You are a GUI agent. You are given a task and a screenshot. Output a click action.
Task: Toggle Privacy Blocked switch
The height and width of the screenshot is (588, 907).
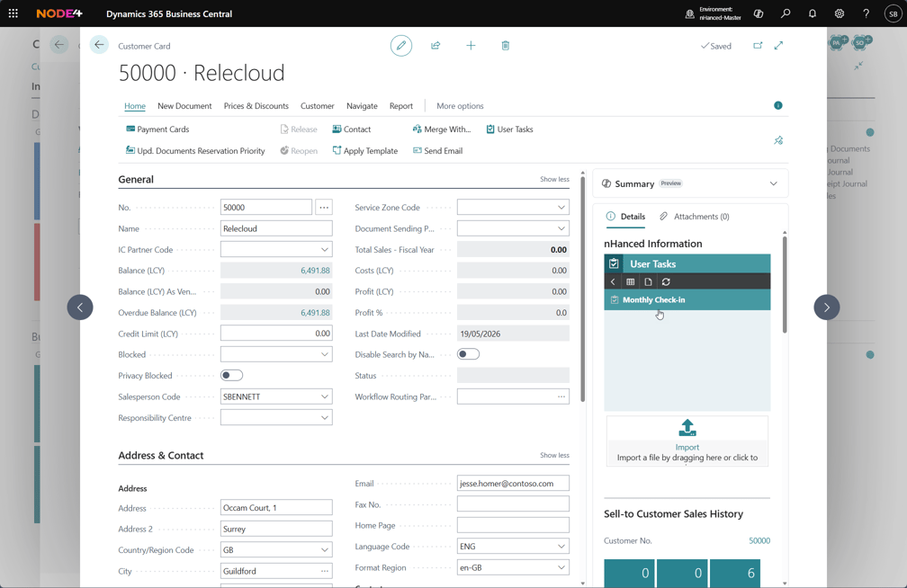point(231,375)
